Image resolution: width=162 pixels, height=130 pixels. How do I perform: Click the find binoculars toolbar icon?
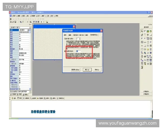click(47, 22)
